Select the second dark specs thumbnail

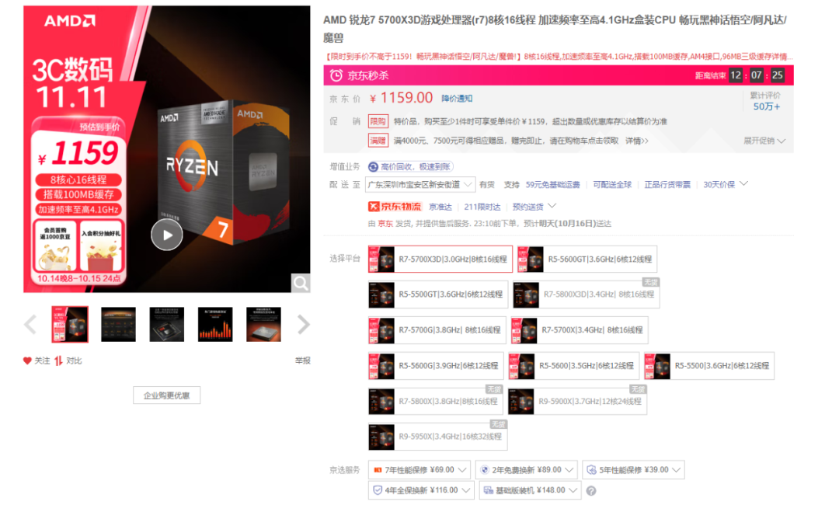click(x=118, y=324)
